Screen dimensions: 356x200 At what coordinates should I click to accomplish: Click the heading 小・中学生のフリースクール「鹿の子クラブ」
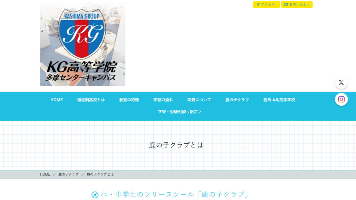pos(175,194)
